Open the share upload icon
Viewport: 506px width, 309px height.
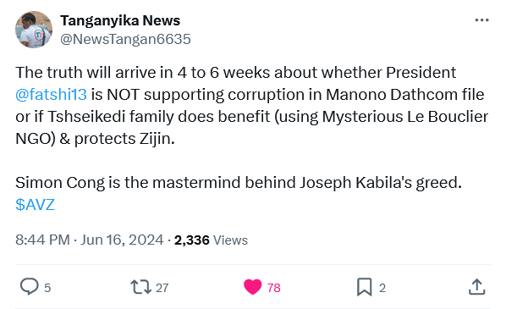pos(476,287)
